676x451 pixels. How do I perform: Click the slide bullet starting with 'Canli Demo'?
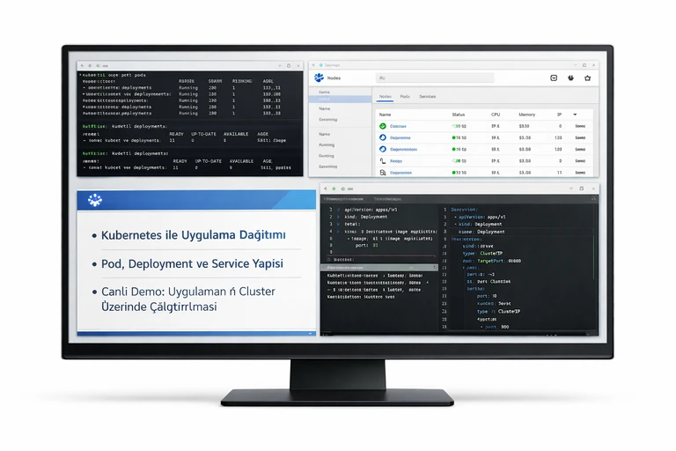tap(188, 299)
